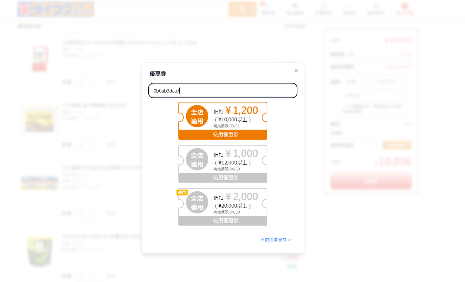
Task: Click the coupon code input field
Action: point(223,91)
